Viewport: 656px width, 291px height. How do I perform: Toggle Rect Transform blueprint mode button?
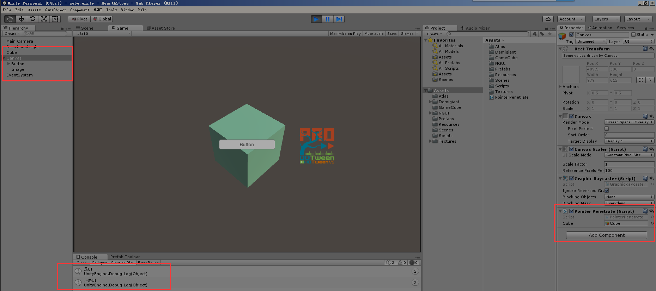click(641, 80)
